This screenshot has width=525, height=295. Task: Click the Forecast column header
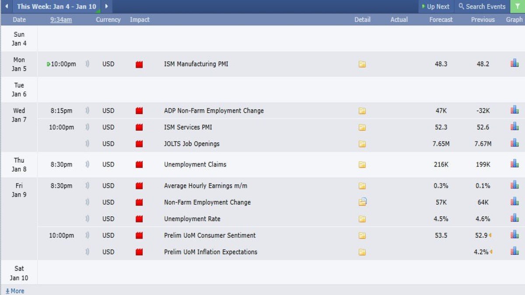[x=440, y=20]
